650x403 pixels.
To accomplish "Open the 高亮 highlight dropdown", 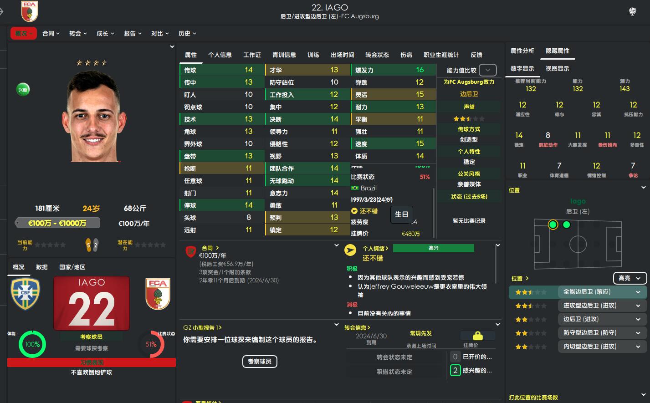I will tap(630, 278).
